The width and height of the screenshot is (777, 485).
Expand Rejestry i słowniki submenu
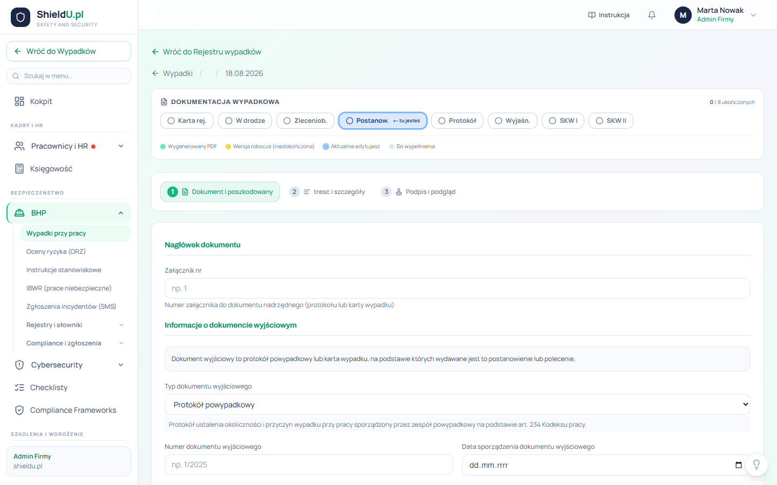pyautogui.click(x=76, y=325)
